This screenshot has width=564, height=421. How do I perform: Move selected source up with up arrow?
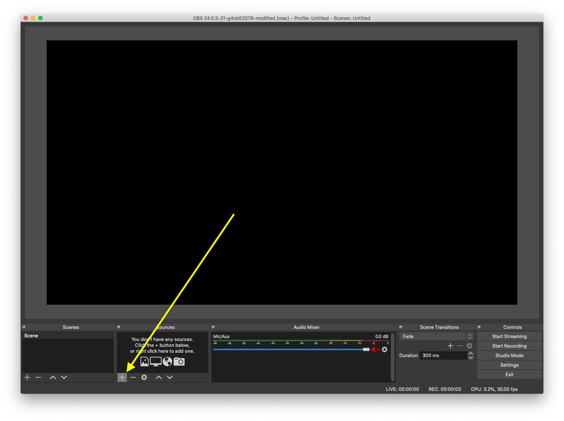point(158,377)
